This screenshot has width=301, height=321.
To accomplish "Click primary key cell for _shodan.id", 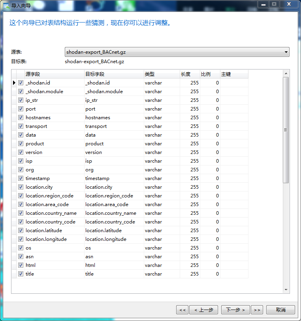I will [234, 83].
